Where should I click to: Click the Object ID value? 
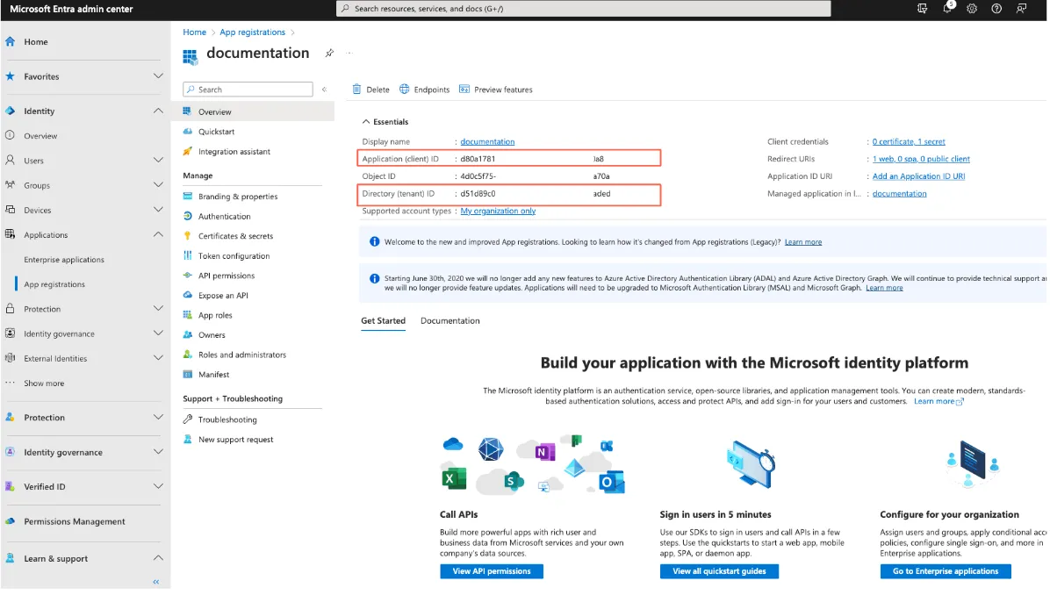(x=535, y=176)
